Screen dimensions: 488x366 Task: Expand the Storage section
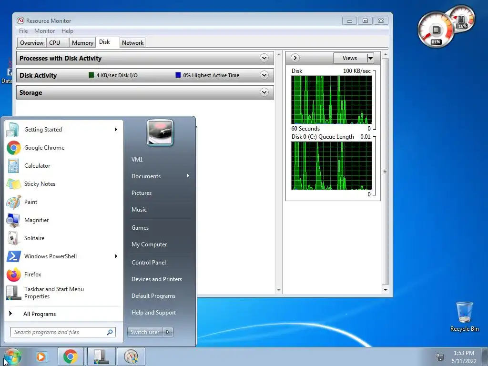(264, 92)
